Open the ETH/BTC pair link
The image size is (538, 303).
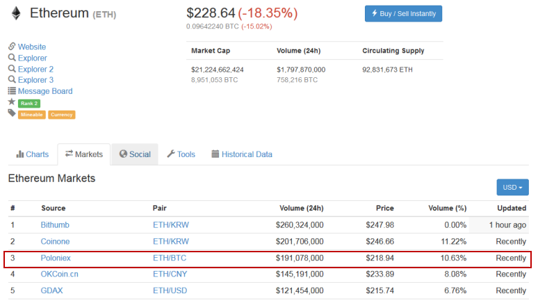pos(170,258)
